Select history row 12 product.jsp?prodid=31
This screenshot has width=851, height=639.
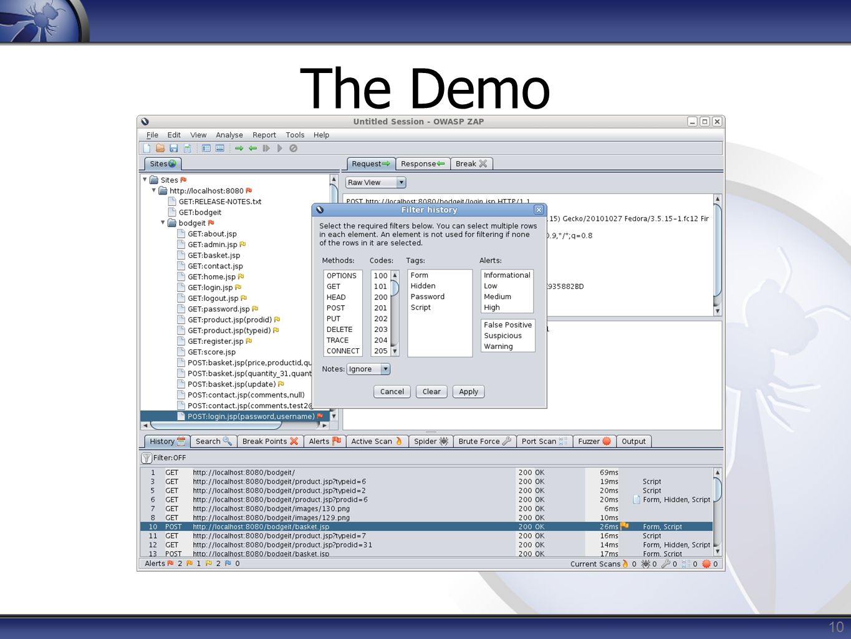pos(426,545)
